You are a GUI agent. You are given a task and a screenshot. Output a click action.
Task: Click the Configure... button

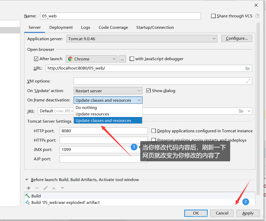[237, 38]
